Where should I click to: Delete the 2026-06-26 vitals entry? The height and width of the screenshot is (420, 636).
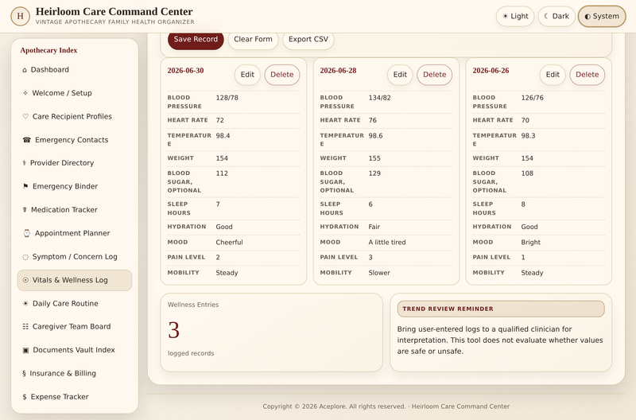pyautogui.click(x=587, y=75)
